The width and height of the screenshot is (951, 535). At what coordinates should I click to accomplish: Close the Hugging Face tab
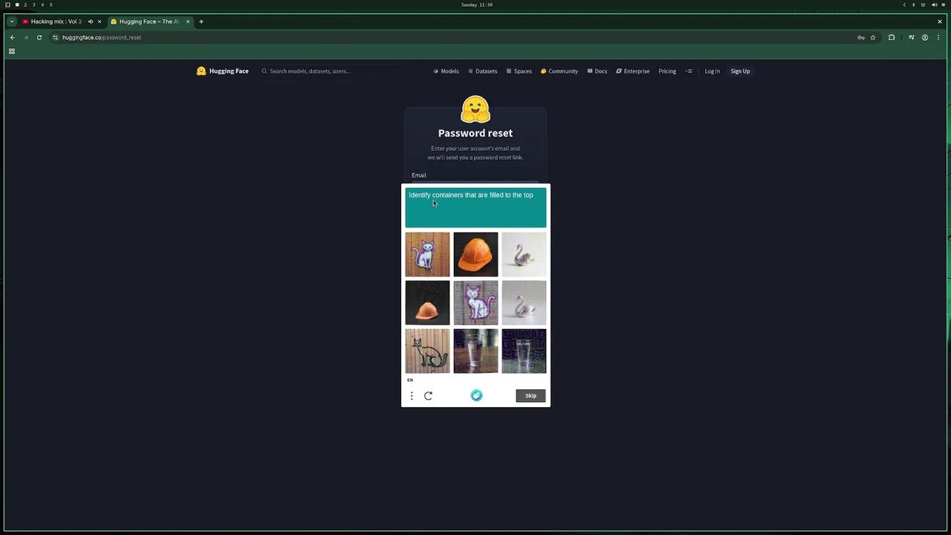188,22
